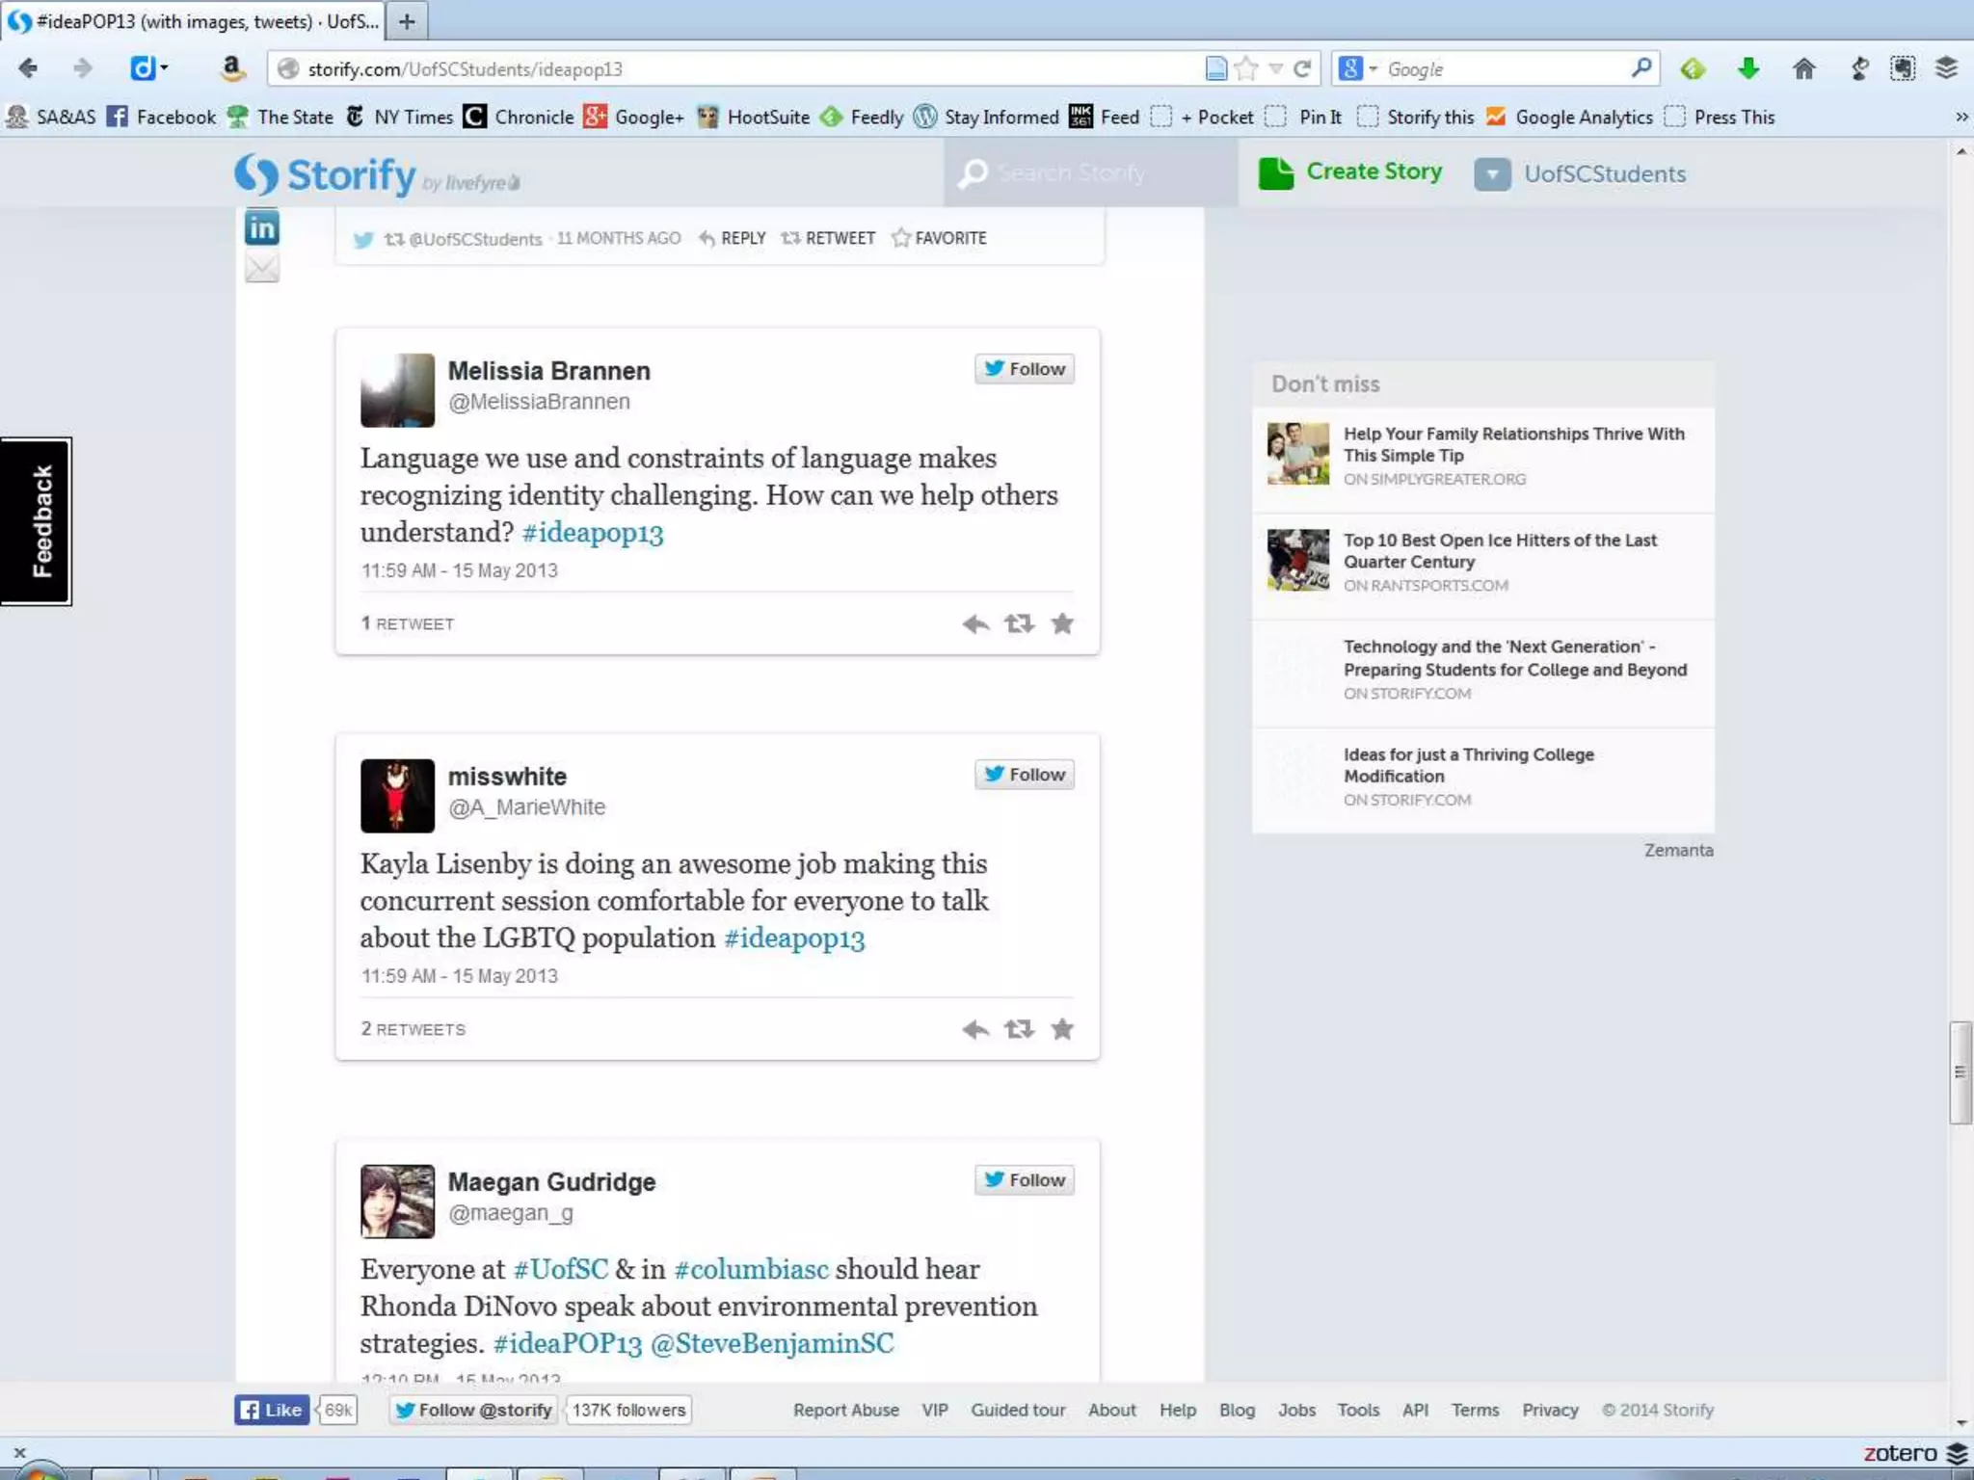Reply to misswhite's tweet using arrow icon

975,1030
